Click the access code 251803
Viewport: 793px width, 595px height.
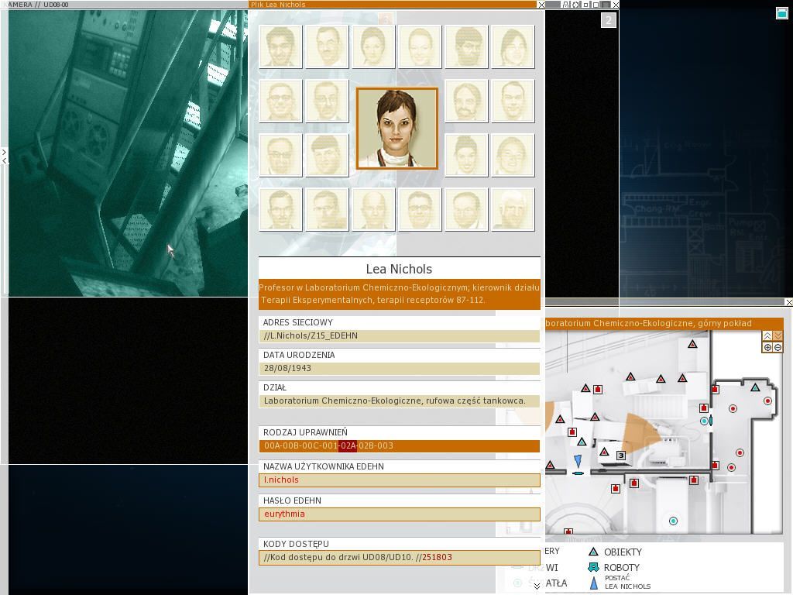click(437, 558)
